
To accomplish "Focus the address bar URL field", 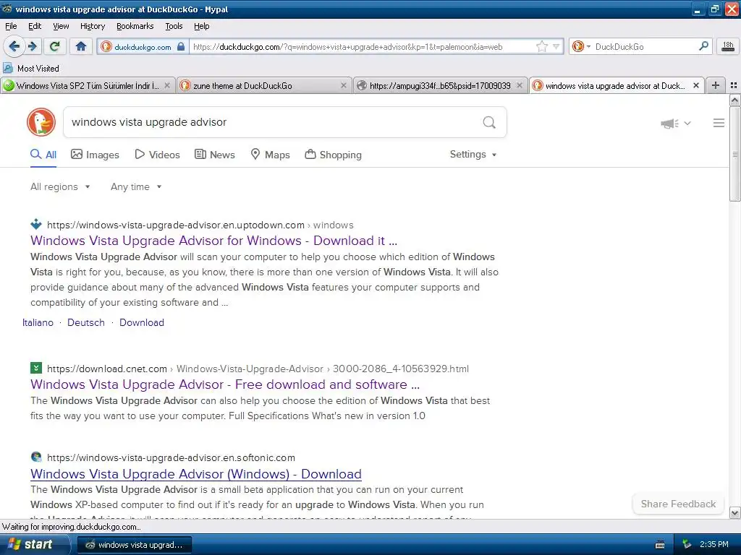I will pos(362,46).
